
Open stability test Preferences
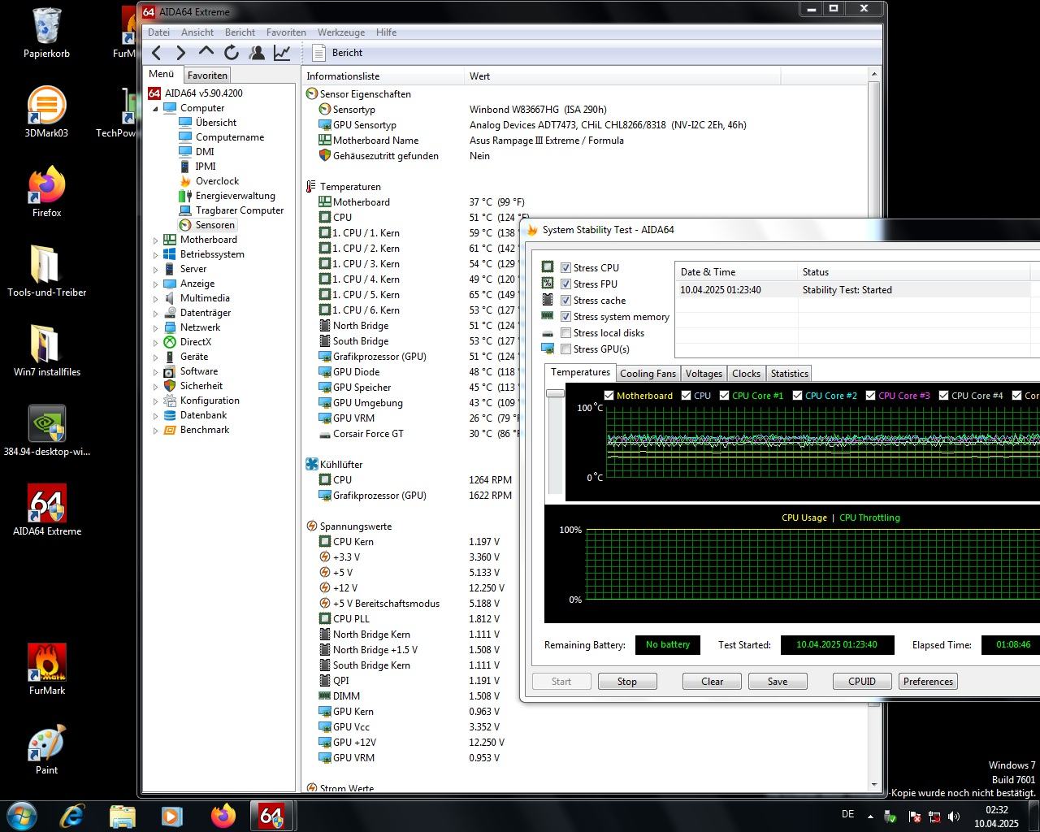coord(928,682)
